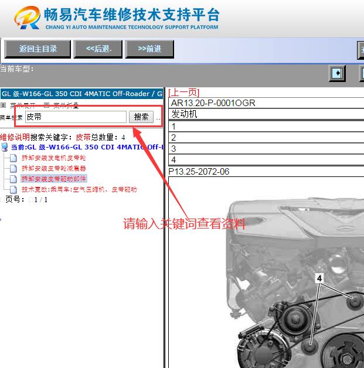Click the 发动机 row in the document table
This screenshot has width=364, height=368.
click(266, 114)
